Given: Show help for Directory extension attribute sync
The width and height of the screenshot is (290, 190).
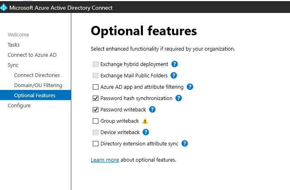Looking at the screenshot, I should click(x=185, y=143).
